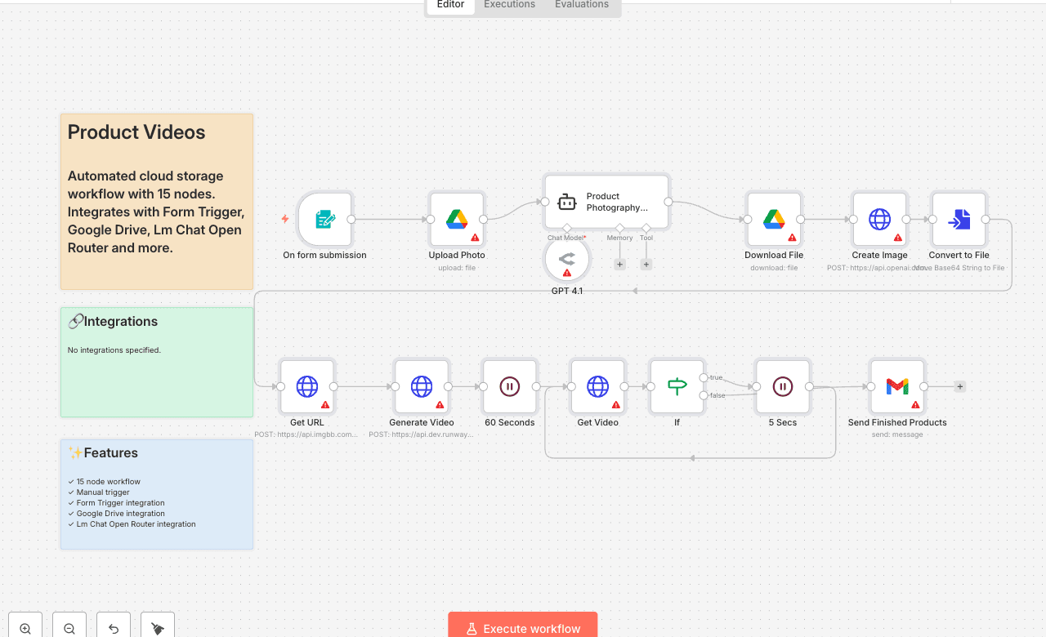Select the Create Image HTTP node

coord(879,219)
